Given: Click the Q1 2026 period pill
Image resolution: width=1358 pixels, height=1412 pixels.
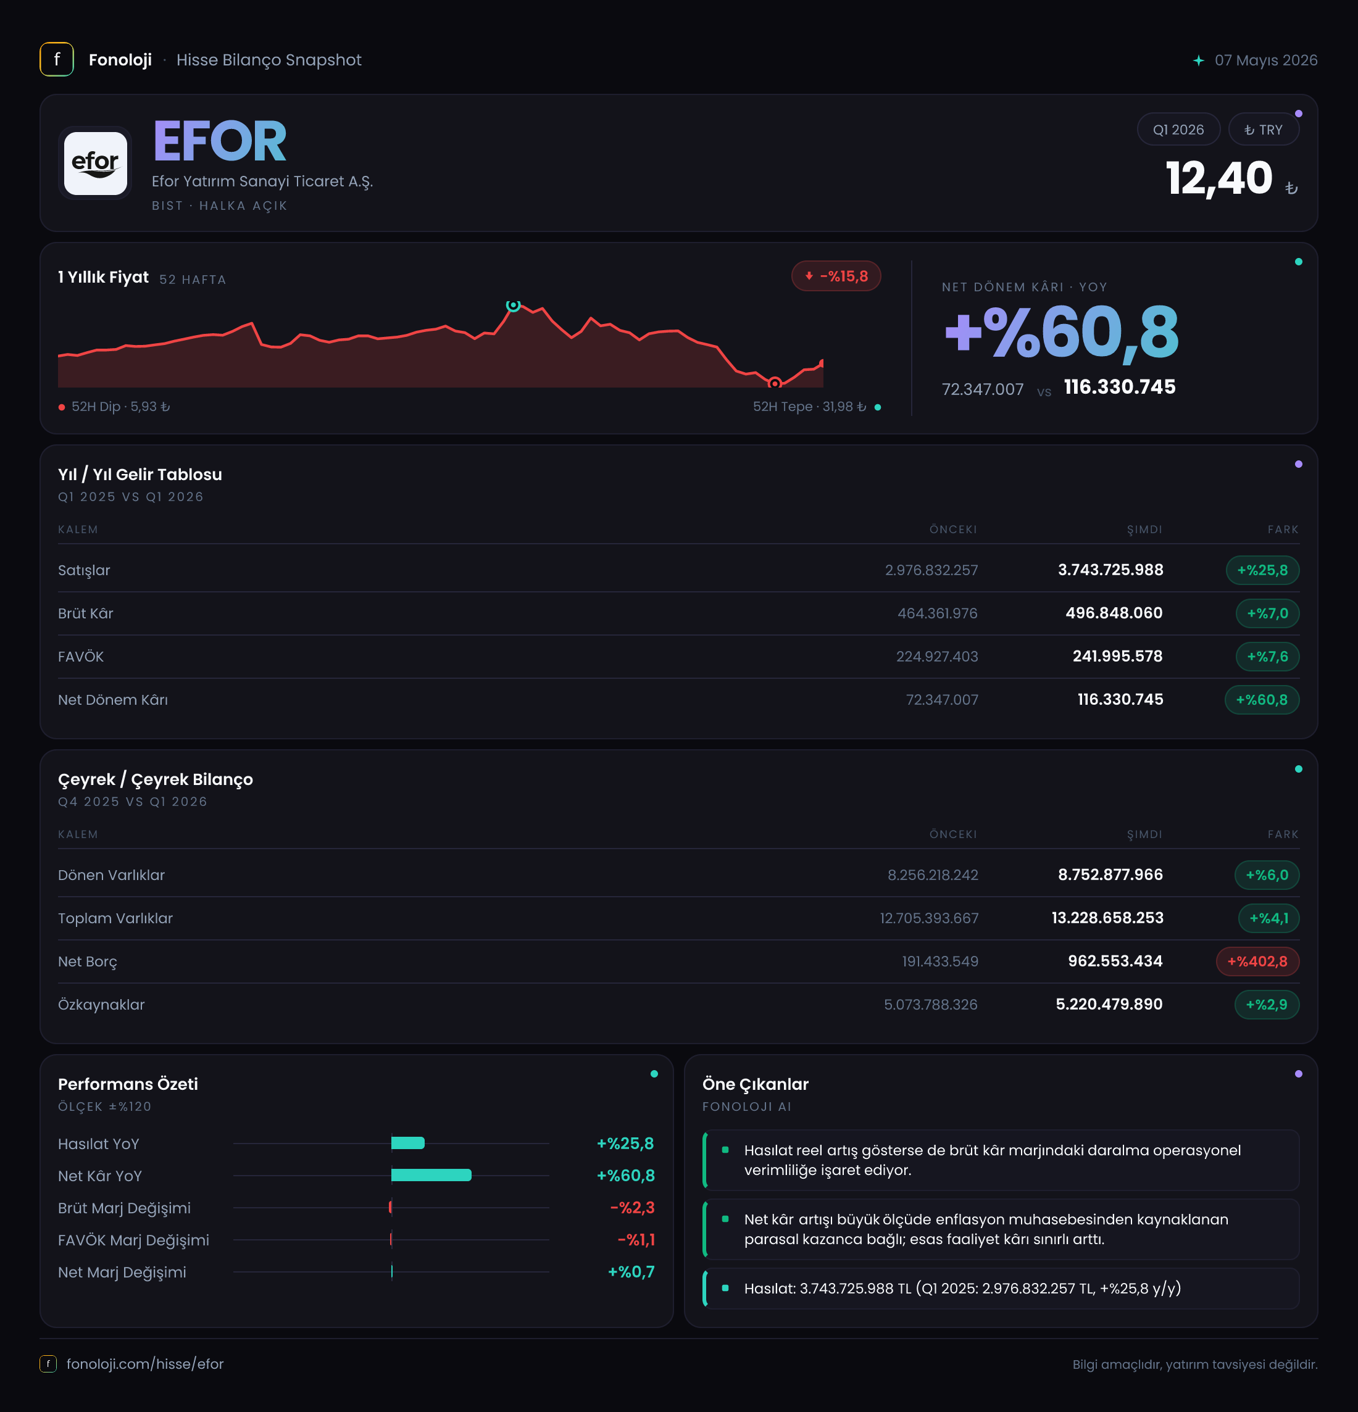Looking at the screenshot, I should (1178, 130).
